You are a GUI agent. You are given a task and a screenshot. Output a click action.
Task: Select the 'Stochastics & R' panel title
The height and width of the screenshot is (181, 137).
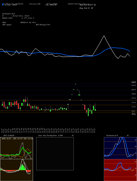(x=112, y=135)
